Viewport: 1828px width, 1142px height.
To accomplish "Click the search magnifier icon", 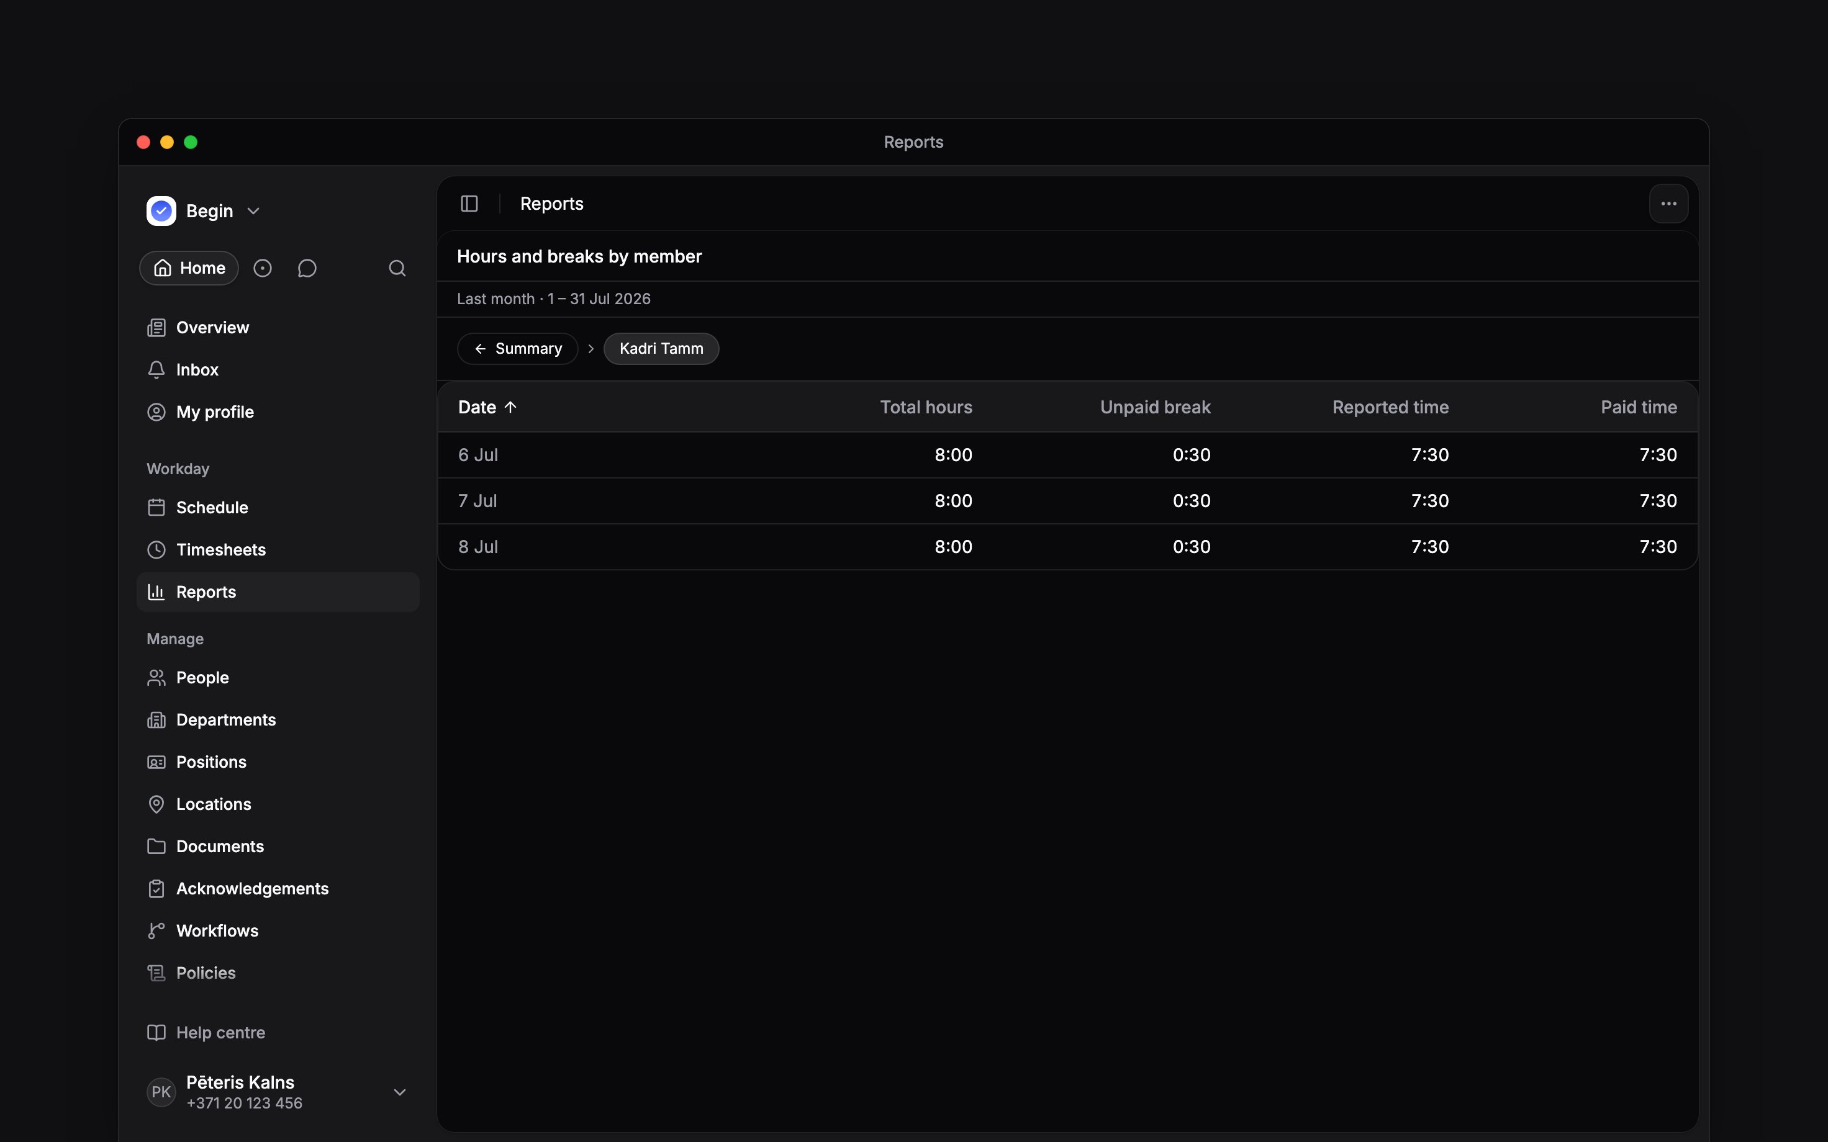I will click(x=397, y=268).
